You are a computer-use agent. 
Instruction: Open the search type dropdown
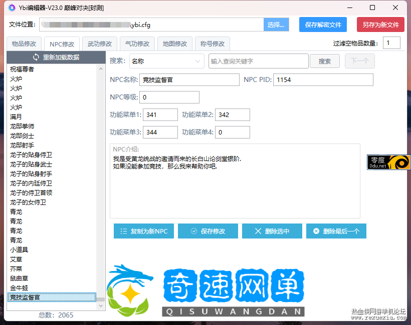pos(166,61)
